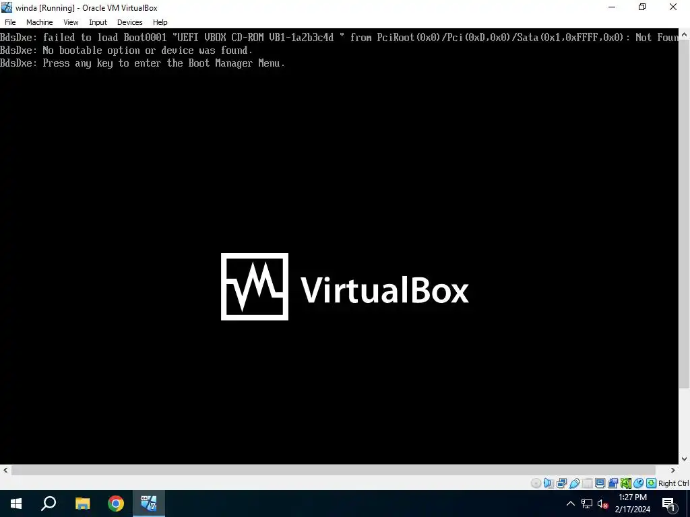Click the audio status bar icon
Image resolution: width=690 pixels, height=517 pixels.
(548, 483)
